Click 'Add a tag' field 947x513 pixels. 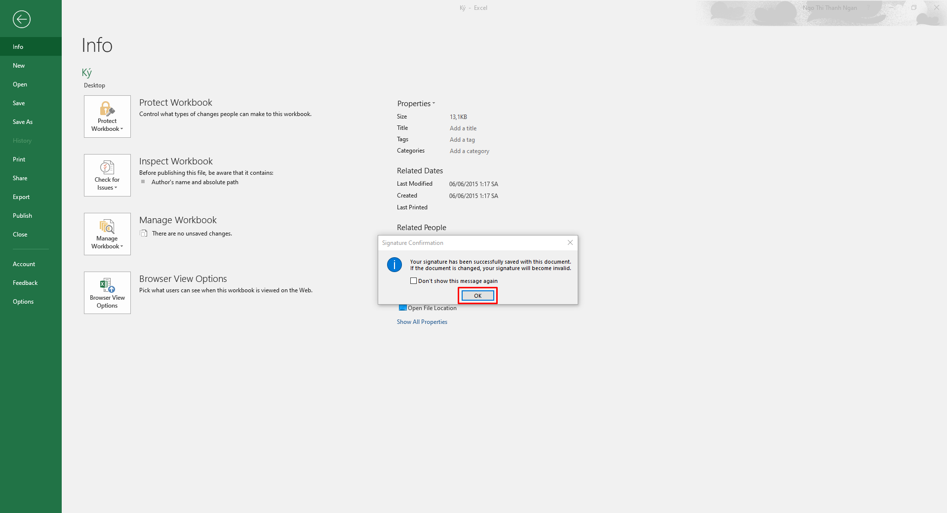tap(462, 140)
